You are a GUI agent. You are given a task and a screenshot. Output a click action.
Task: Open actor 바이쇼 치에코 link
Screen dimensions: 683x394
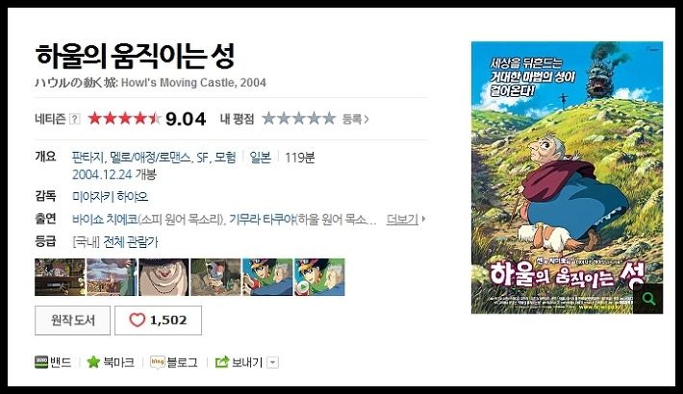click(105, 219)
